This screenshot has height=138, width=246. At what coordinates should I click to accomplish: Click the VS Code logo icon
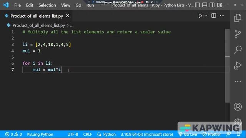tap(6, 5)
